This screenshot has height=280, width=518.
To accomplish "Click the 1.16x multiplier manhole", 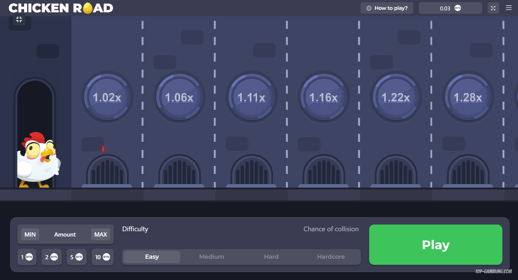I will click(324, 97).
